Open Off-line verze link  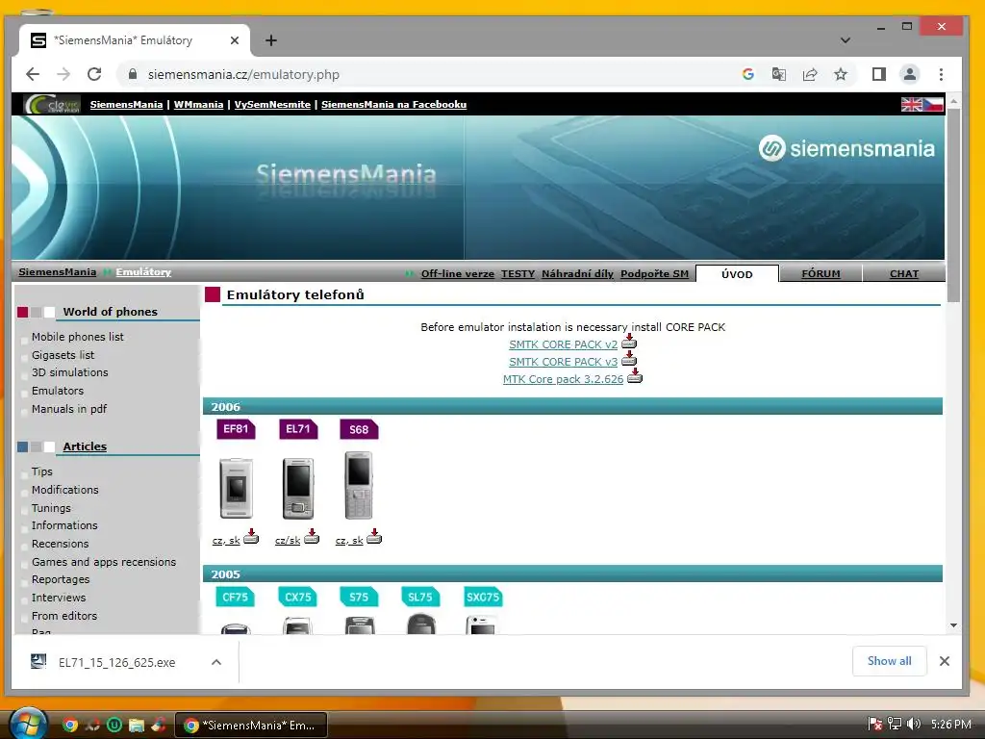tap(457, 274)
